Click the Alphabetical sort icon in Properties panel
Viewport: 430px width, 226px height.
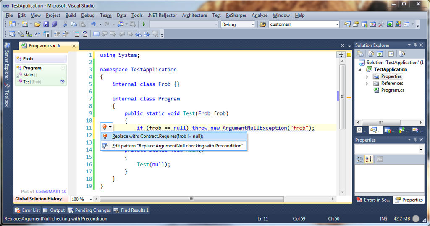(369, 159)
